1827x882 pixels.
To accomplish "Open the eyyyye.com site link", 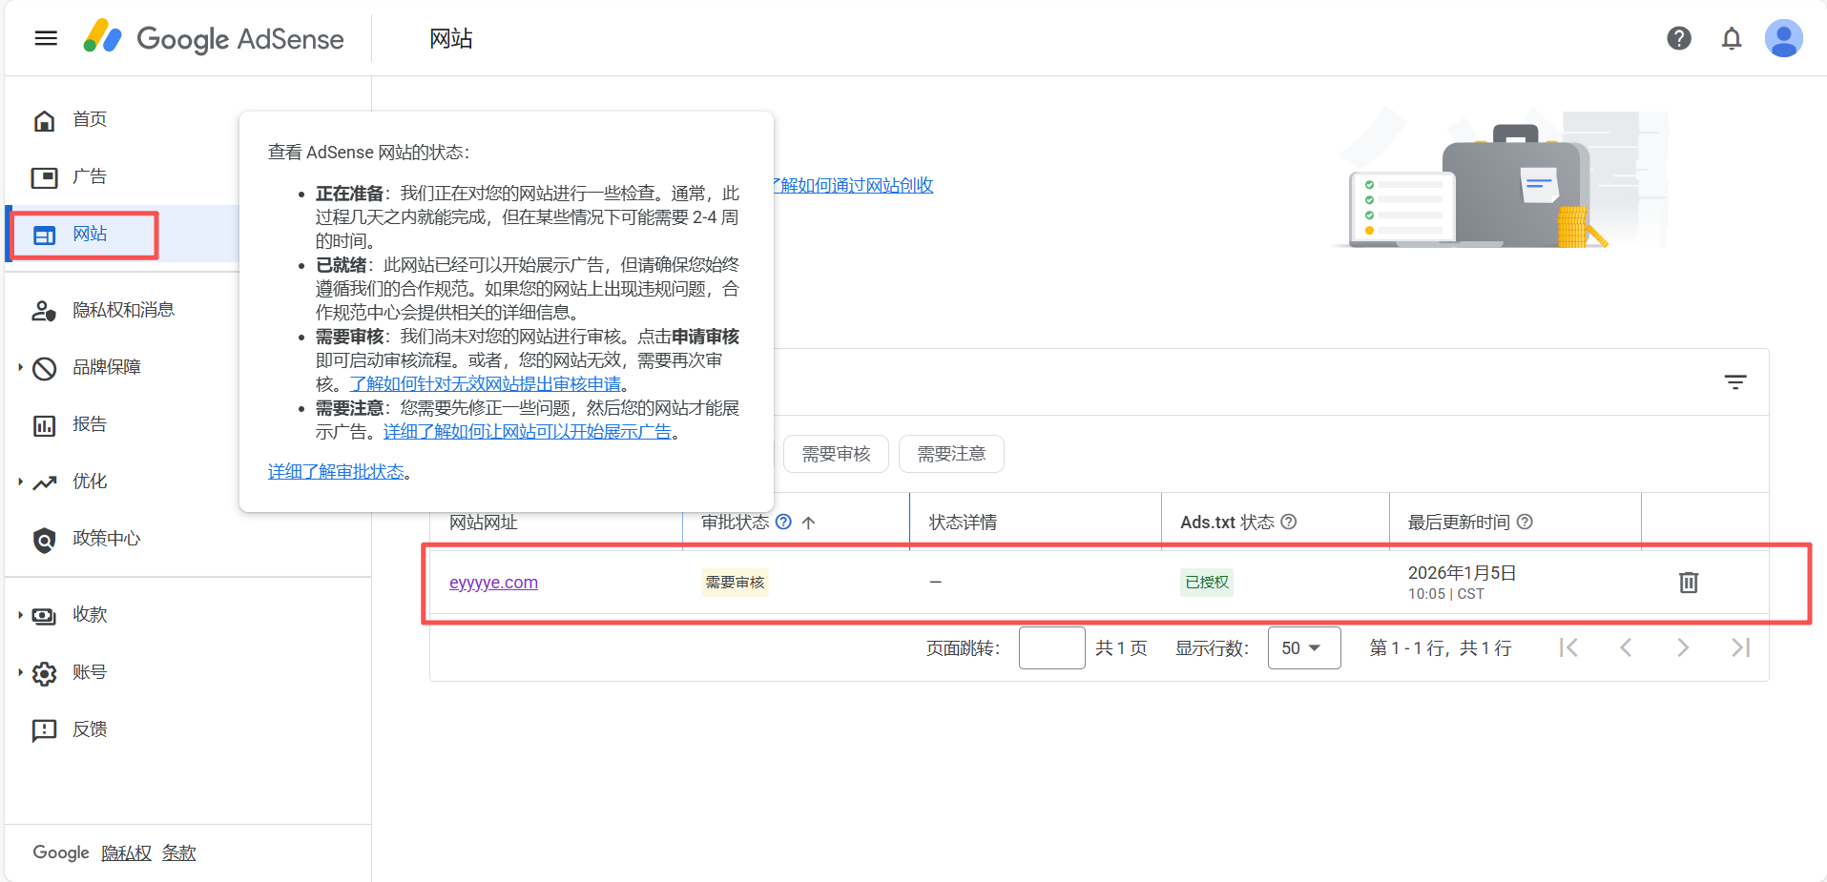I will (493, 583).
